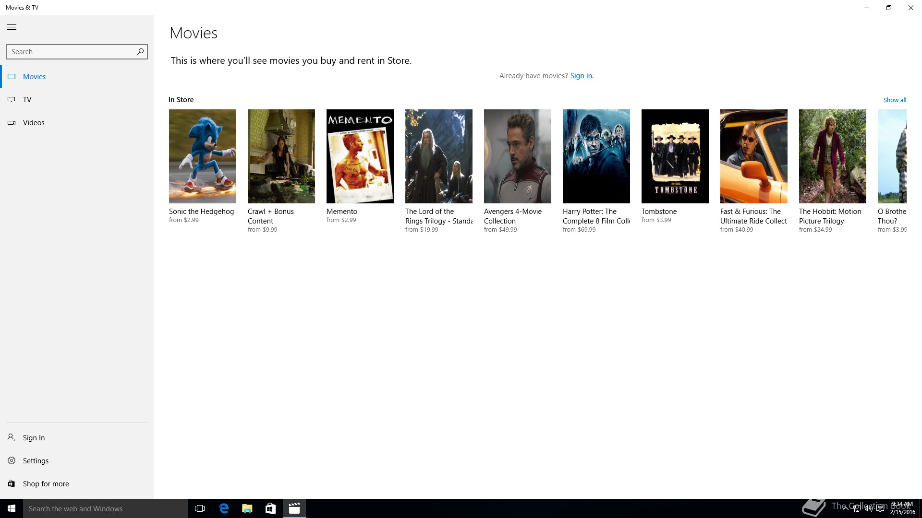Screen dimensions: 922x518
Task: Open Memento movie poster
Action: [360, 156]
